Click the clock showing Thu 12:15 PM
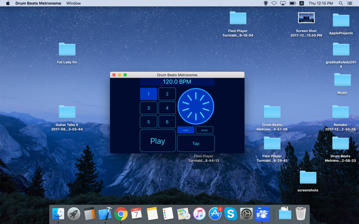 [x=320, y=3]
